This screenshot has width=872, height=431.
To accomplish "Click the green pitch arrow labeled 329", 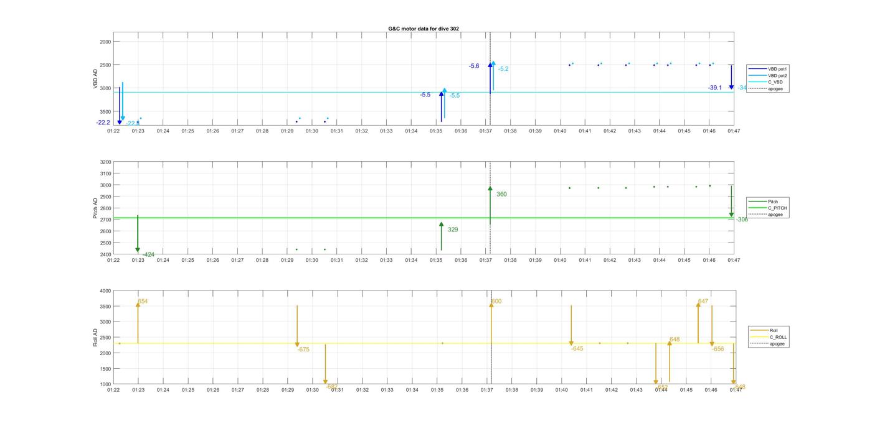I will (x=442, y=236).
